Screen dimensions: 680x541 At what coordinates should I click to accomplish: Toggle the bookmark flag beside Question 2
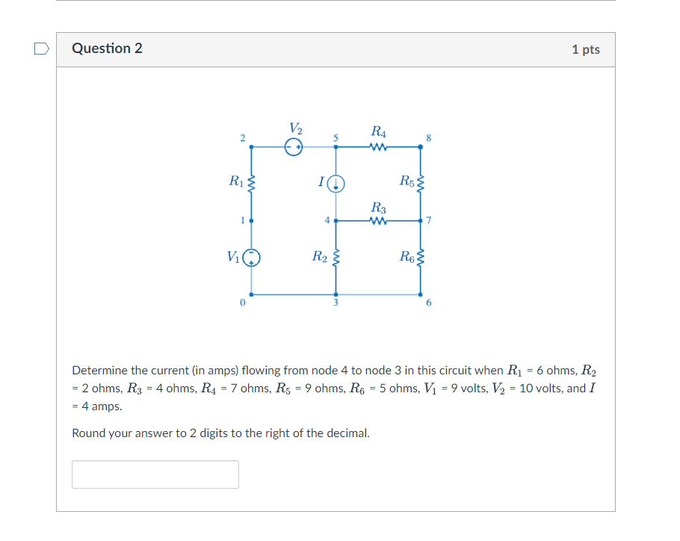42,48
